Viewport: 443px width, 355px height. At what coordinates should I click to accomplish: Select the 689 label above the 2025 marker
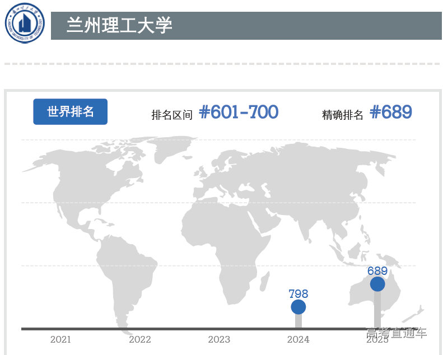tap(377, 271)
